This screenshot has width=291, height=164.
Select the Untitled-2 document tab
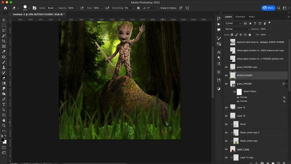tap(39, 14)
